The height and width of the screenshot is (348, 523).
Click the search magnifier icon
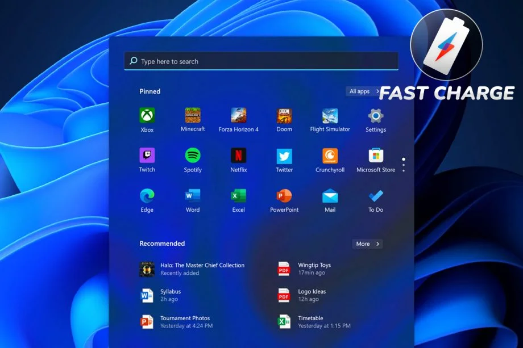134,61
